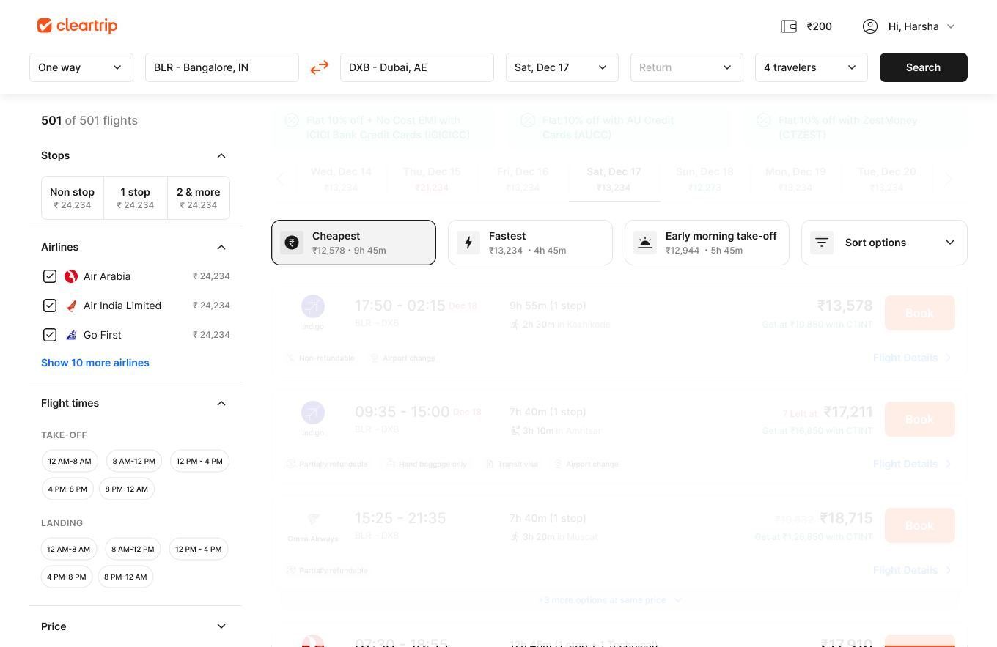Collapse the Stops filter section
Screen dimensions: 997x647
[x=221, y=155]
